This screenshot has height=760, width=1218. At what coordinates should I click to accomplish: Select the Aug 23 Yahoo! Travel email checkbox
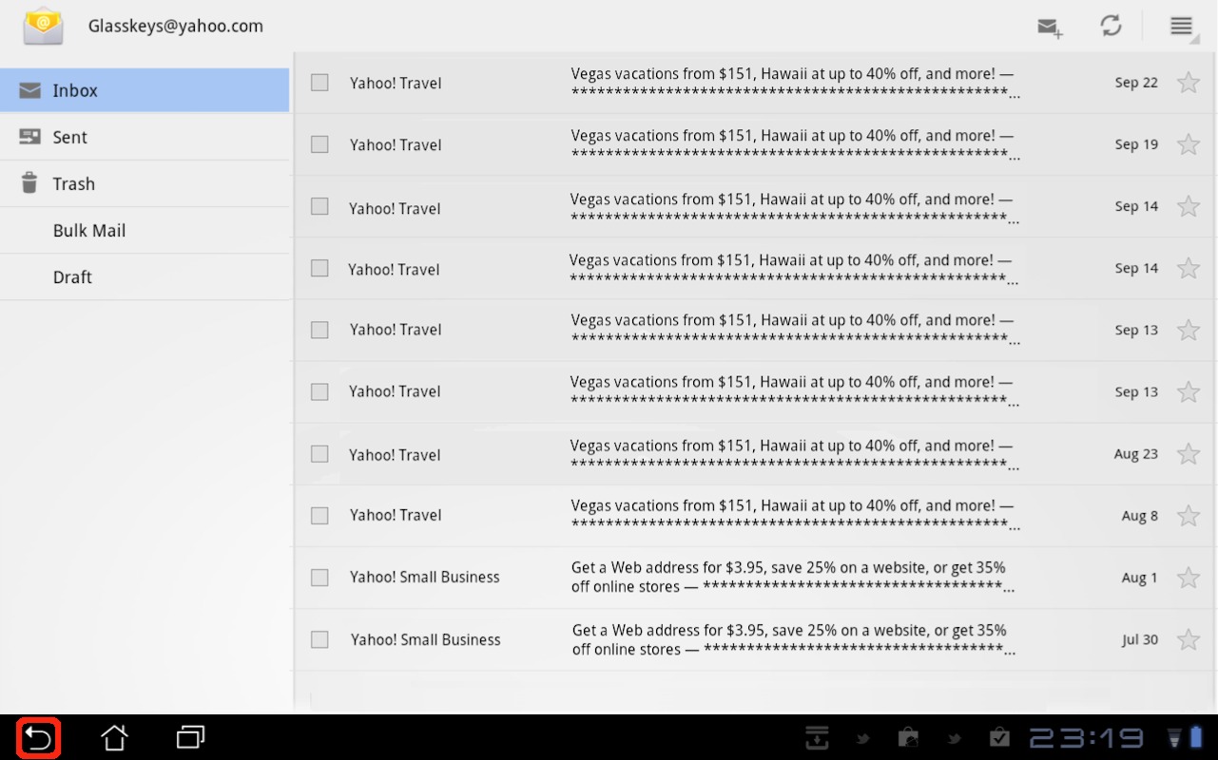pos(319,454)
